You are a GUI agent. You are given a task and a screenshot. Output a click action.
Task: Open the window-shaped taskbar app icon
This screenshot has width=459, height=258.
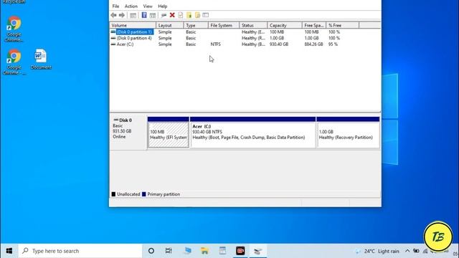222,251
